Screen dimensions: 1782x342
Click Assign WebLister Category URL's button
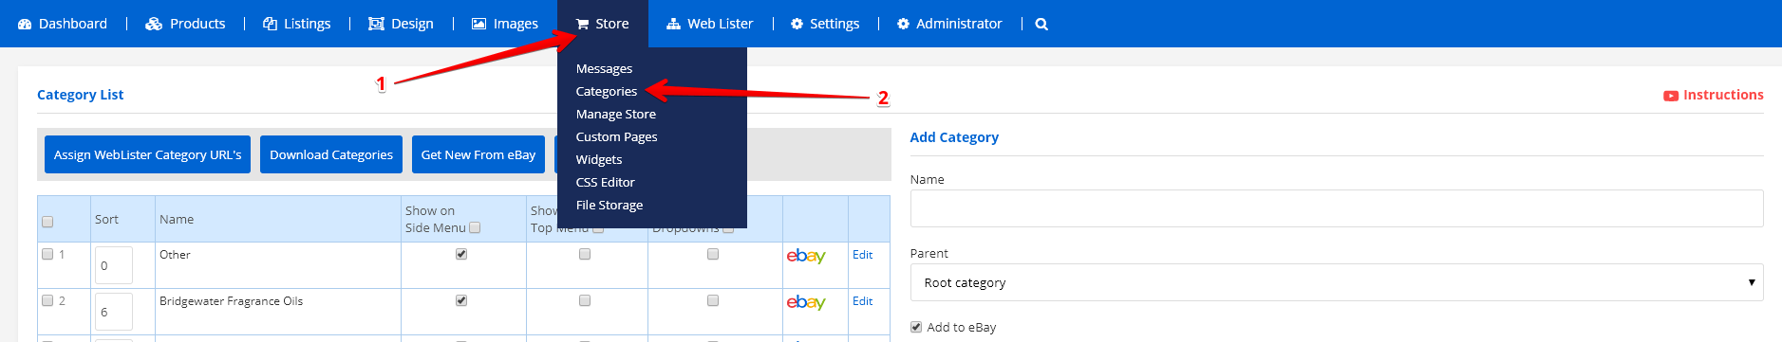[x=147, y=154]
